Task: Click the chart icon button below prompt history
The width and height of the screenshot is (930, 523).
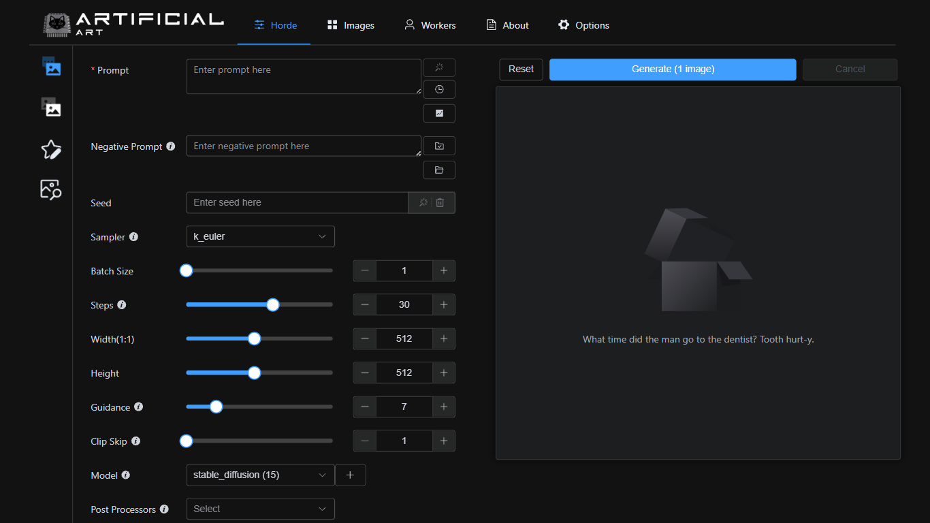Action: point(439,113)
